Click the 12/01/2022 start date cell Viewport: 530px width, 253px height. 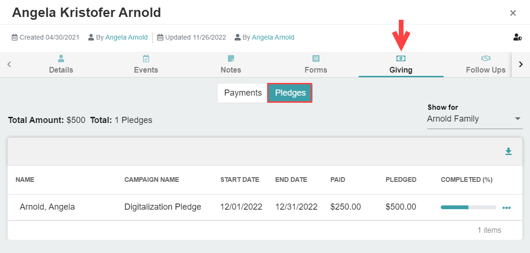pyautogui.click(x=241, y=207)
